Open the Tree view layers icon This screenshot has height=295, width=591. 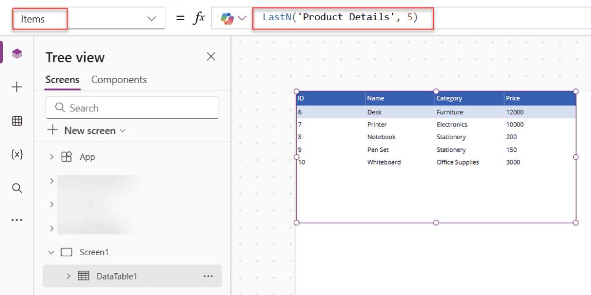pyautogui.click(x=17, y=54)
